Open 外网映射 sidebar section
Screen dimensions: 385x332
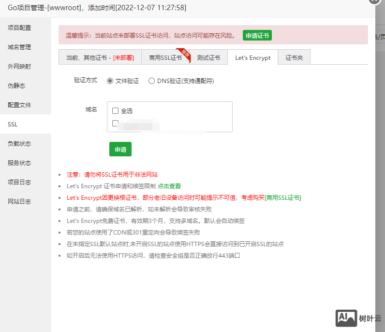[x=19, y=66]
